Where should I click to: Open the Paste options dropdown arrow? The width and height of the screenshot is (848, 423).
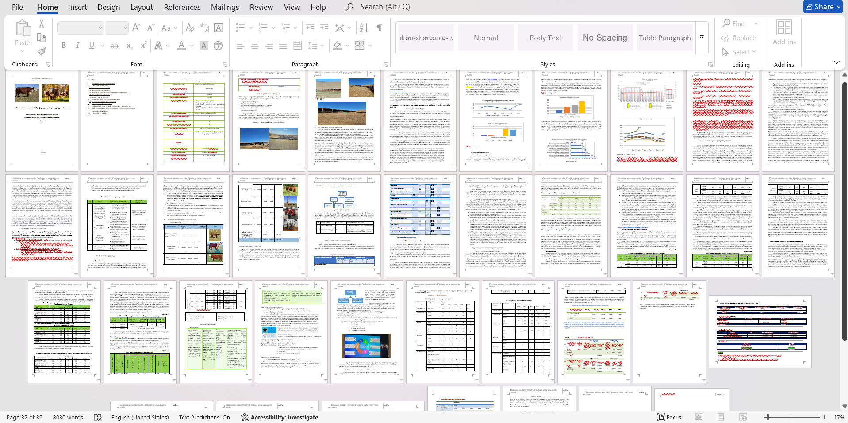pos(23,51)
